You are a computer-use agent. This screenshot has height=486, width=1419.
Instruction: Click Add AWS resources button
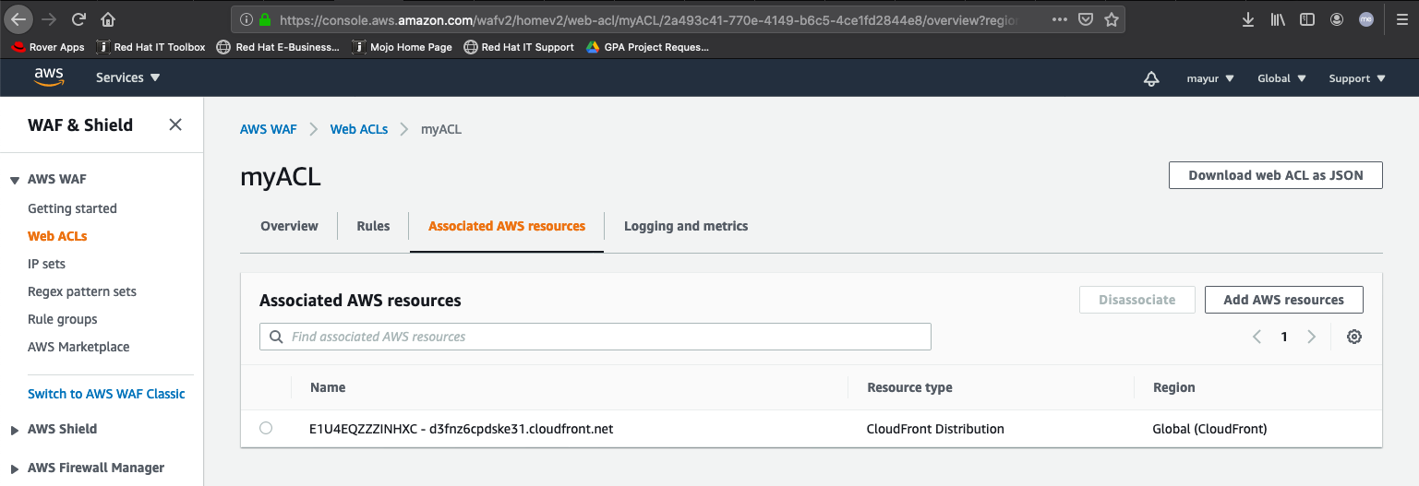pos(1283,300)
